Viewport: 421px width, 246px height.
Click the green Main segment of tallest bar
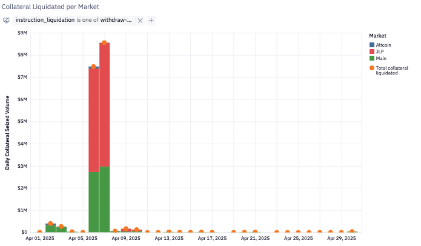coord(104,200)
